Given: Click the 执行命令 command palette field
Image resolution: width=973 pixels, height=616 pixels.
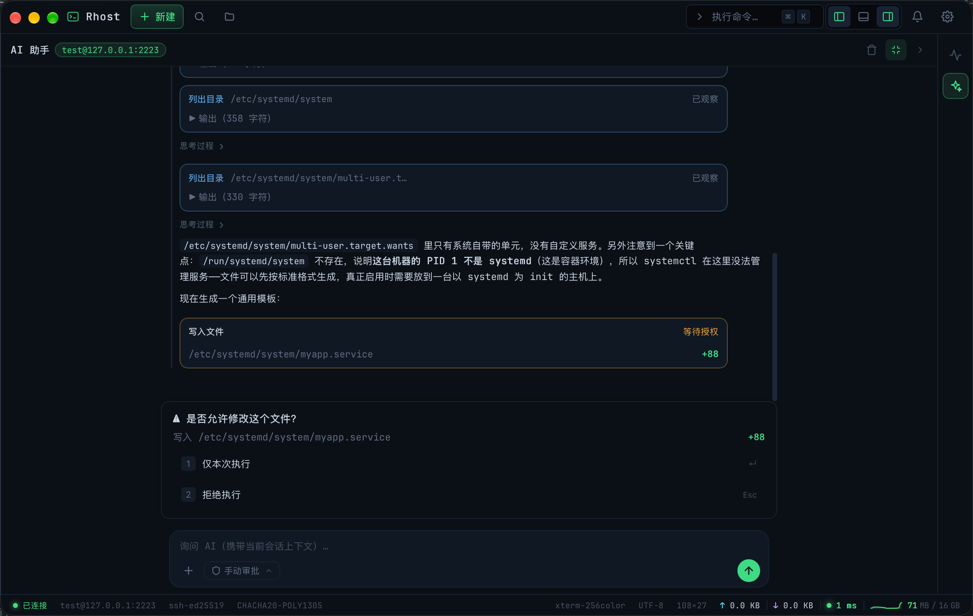Looking at the screenshot, I should [x=754, y=17].
